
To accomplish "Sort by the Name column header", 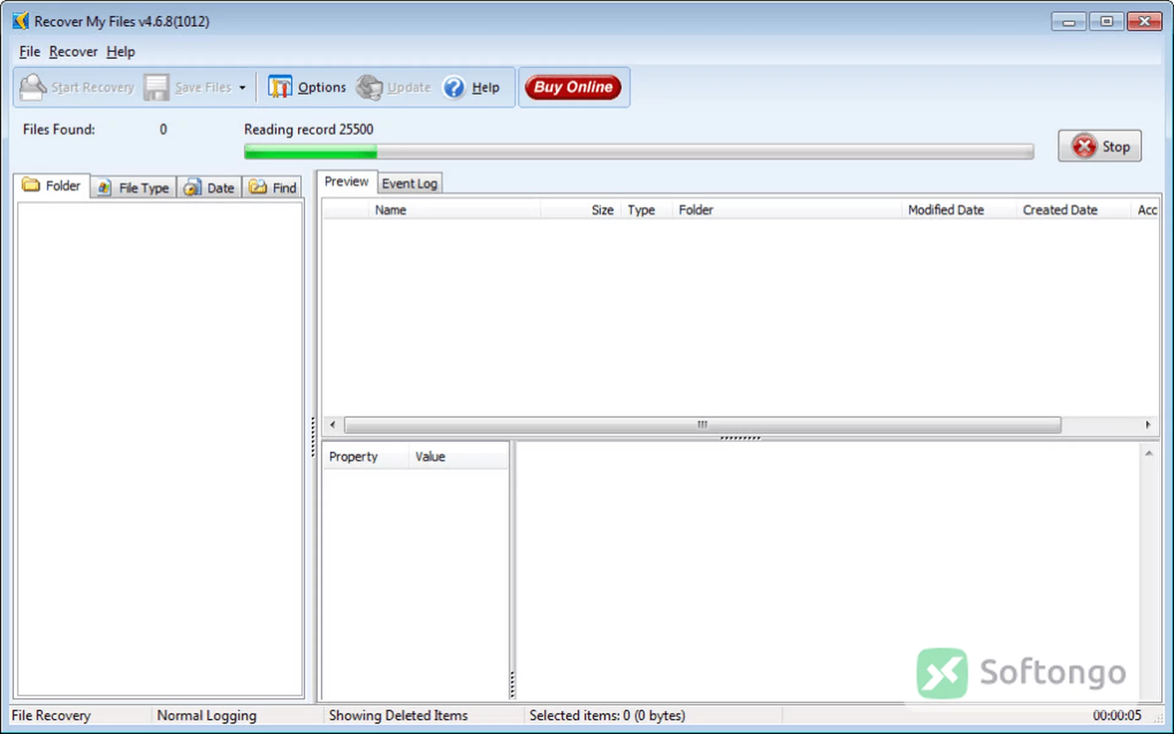I will click(x=455, y=210).
